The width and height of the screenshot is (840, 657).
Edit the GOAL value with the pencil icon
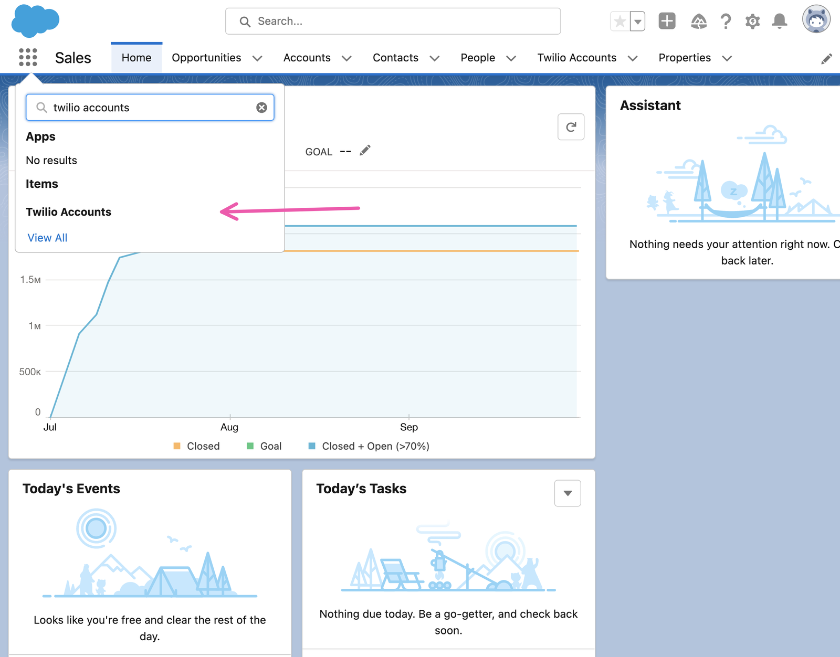pos(365,150)
